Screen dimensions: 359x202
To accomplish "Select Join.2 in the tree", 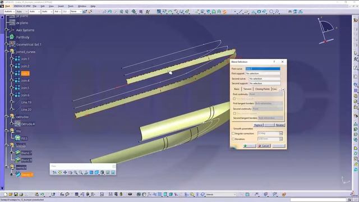I will tap(25, 66).
